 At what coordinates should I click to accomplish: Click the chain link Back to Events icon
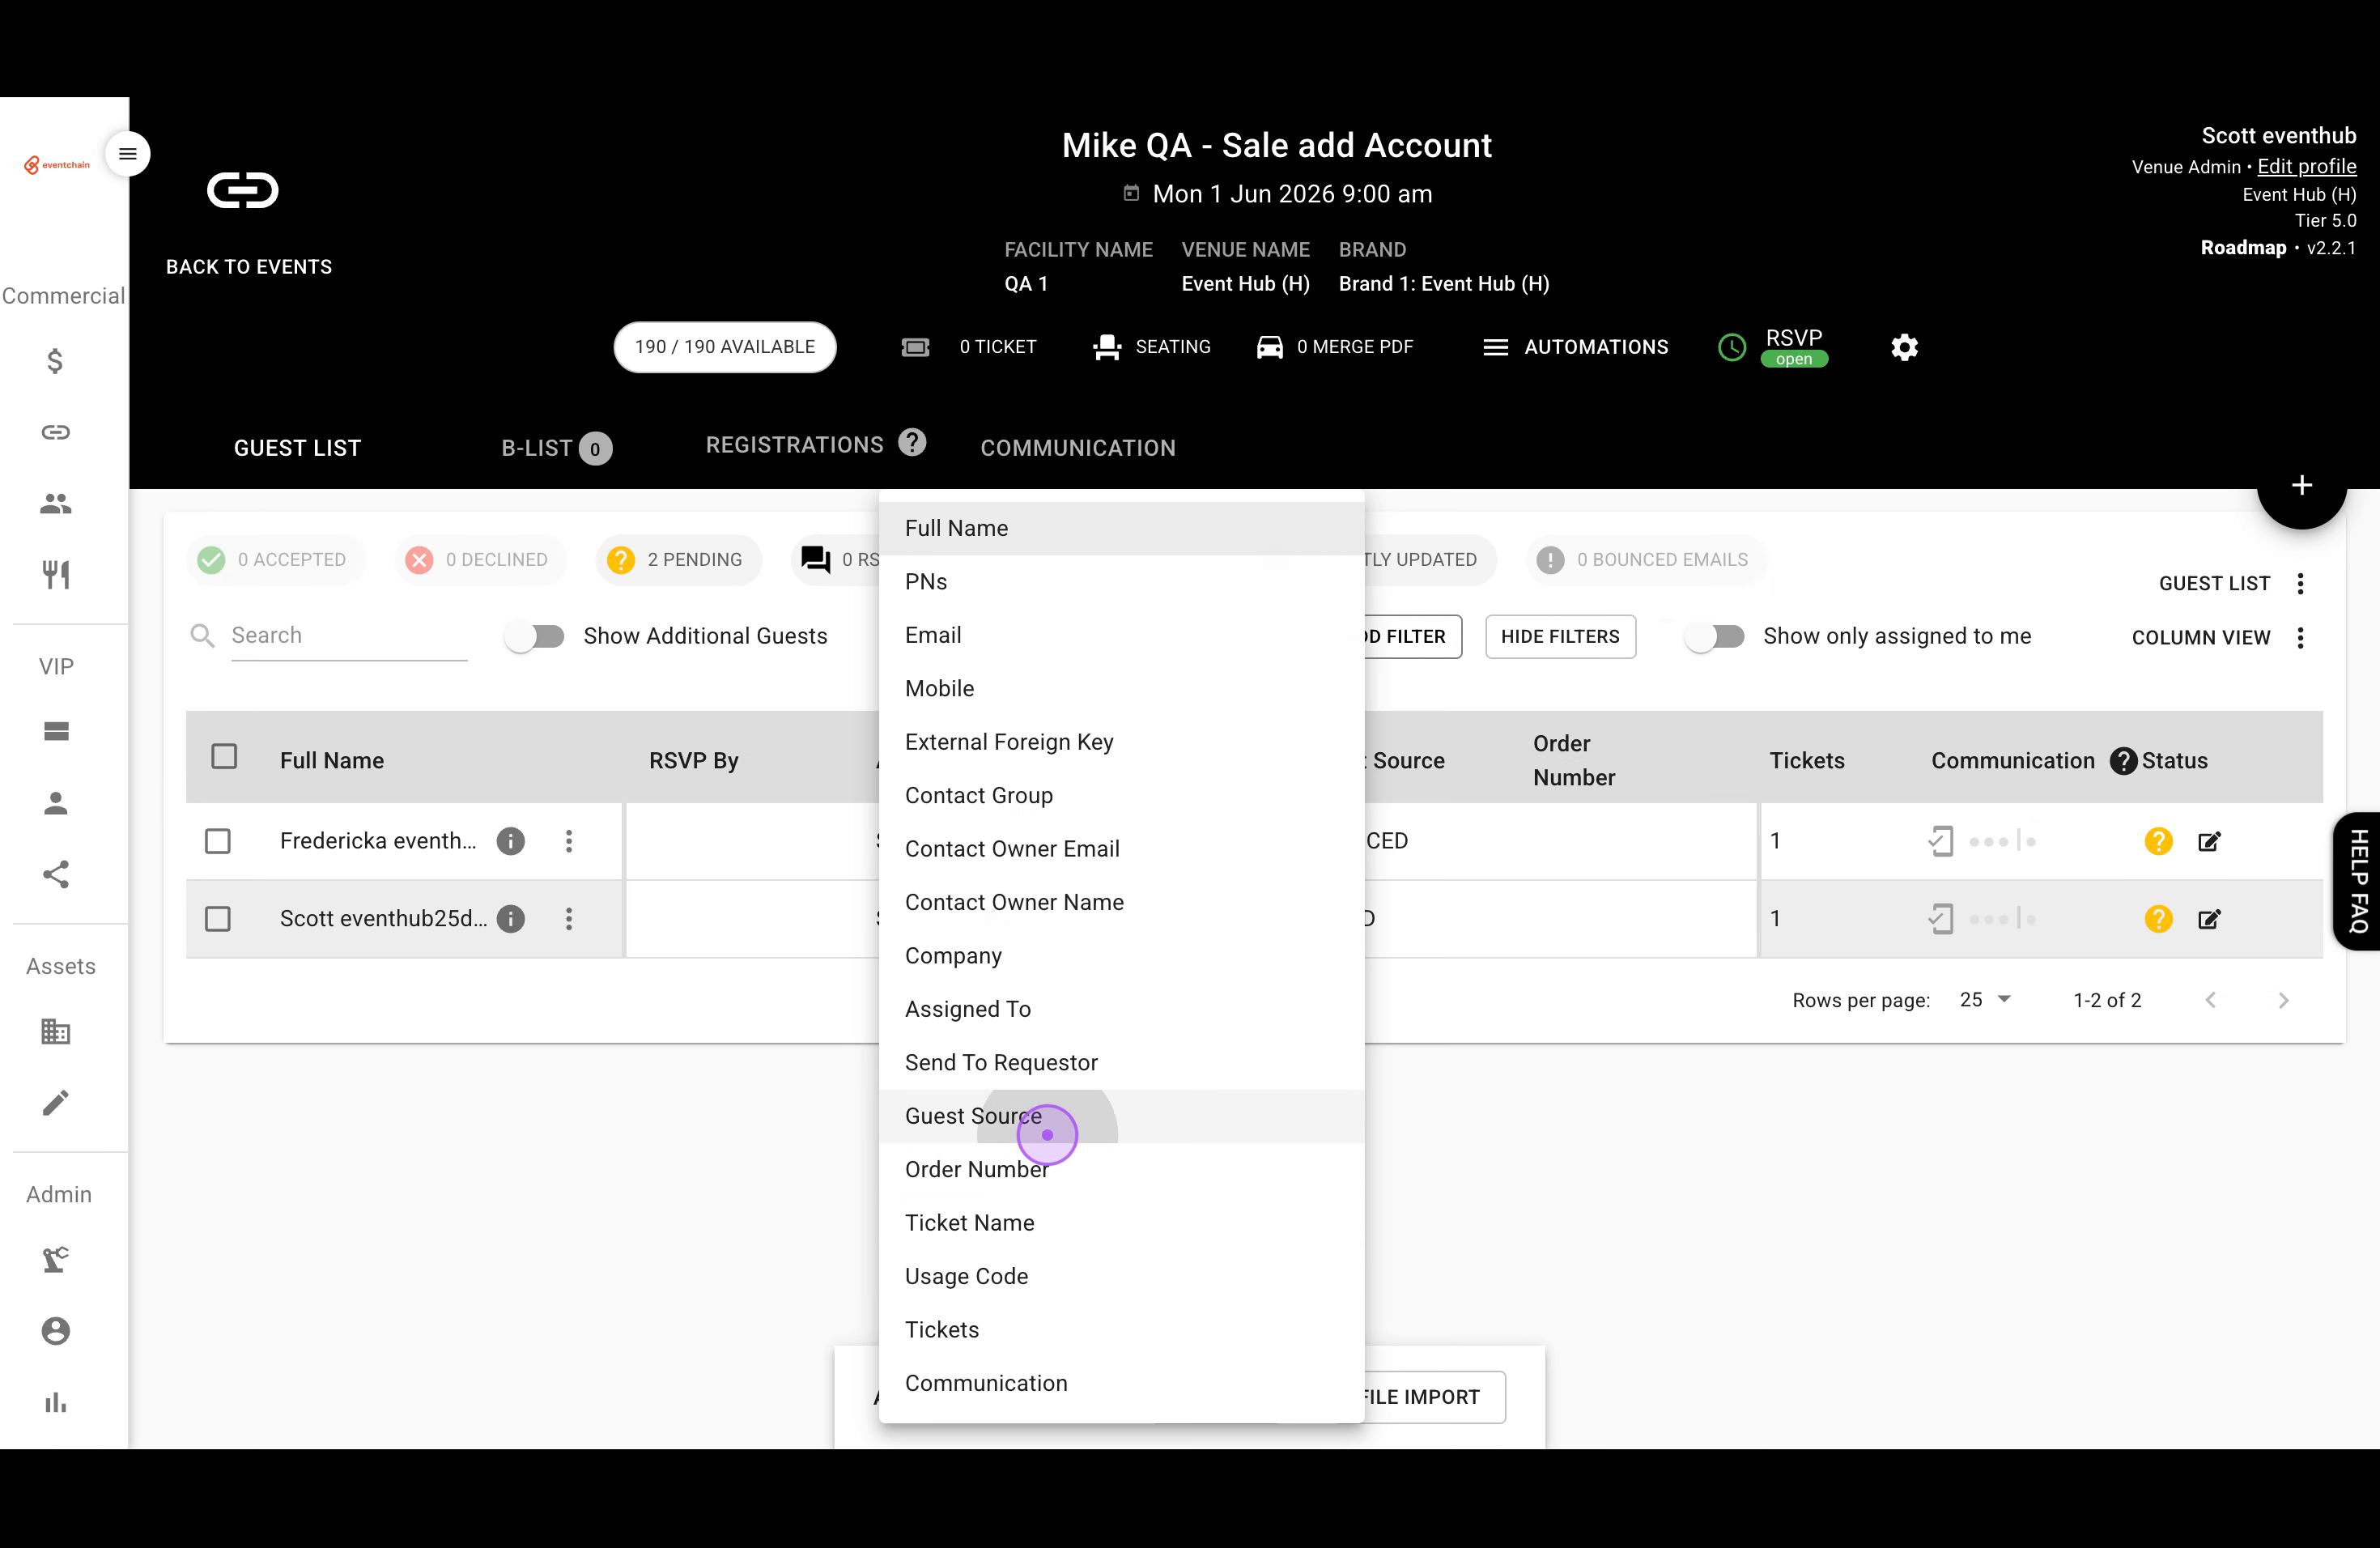tap(243, 190)
